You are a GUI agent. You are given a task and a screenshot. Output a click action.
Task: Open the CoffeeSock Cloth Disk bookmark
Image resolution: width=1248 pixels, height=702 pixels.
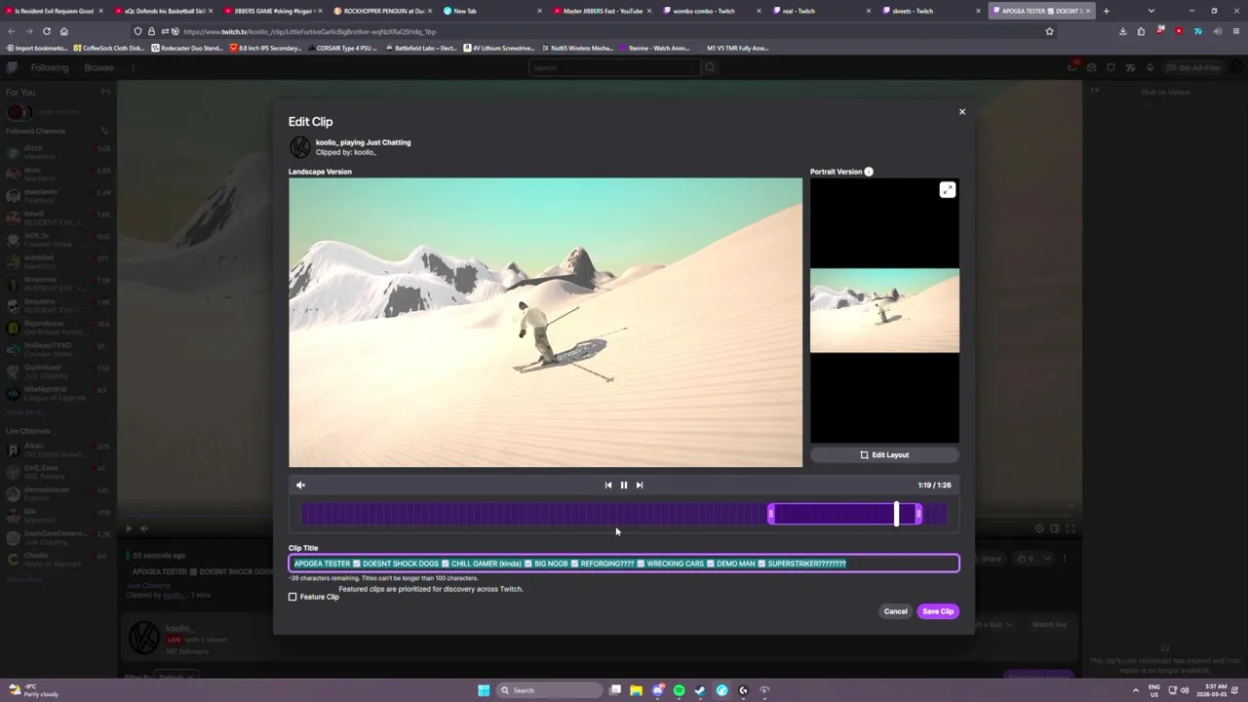pos(108,48)
